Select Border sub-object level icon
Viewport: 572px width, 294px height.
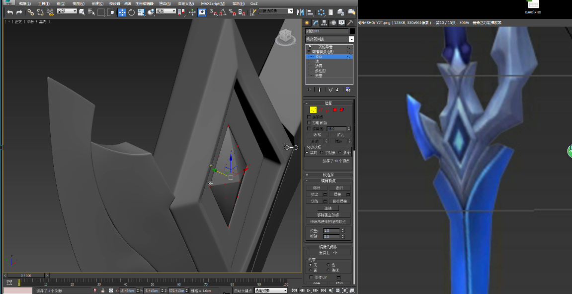(327, 109)
